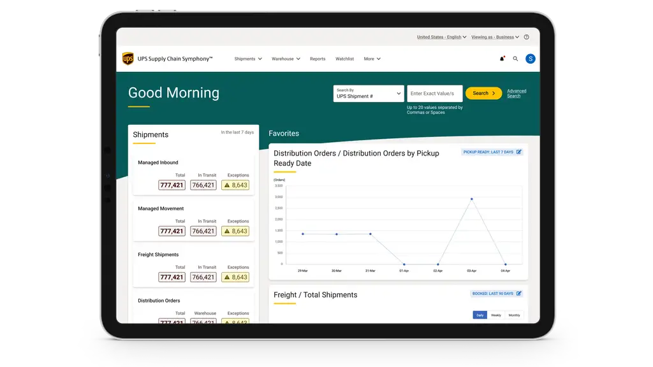Click the magnifying glass search icon
The height and width of the screenshot is (367, 653).
pyautogui.click(x=515, y=59)
